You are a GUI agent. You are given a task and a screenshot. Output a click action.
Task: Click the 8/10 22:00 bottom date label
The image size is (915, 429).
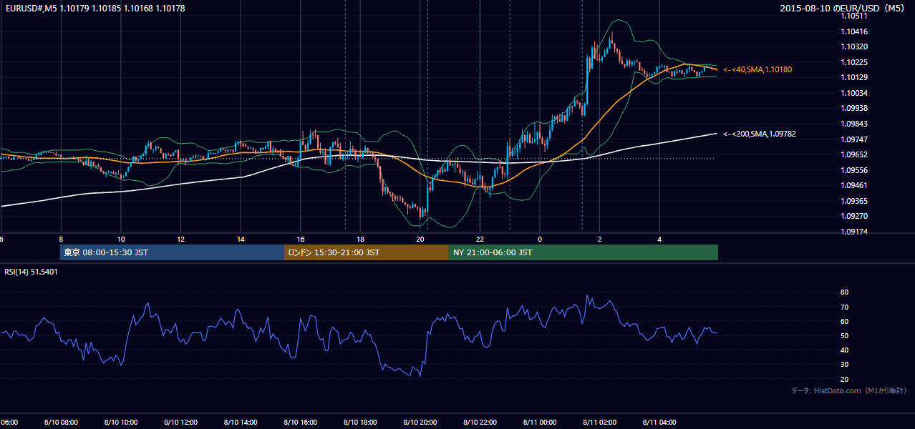[x=480, y=423]
